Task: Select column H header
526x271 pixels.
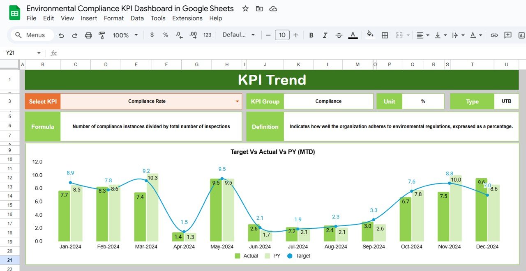Action: click(227, 64)
